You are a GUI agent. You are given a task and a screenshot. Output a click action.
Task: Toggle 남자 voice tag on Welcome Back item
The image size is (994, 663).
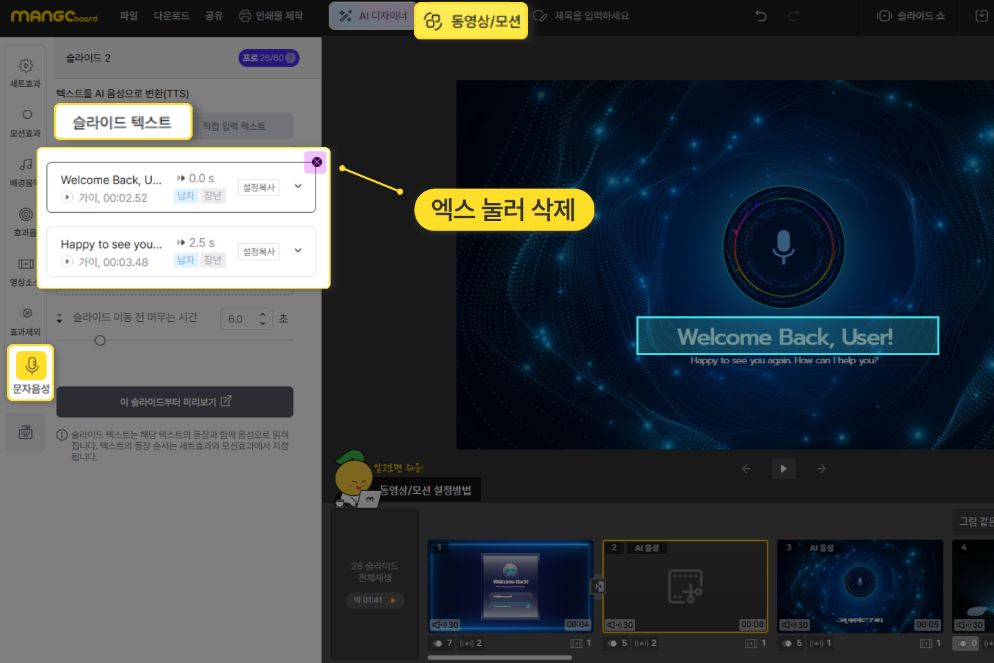[x=186, y=196]
